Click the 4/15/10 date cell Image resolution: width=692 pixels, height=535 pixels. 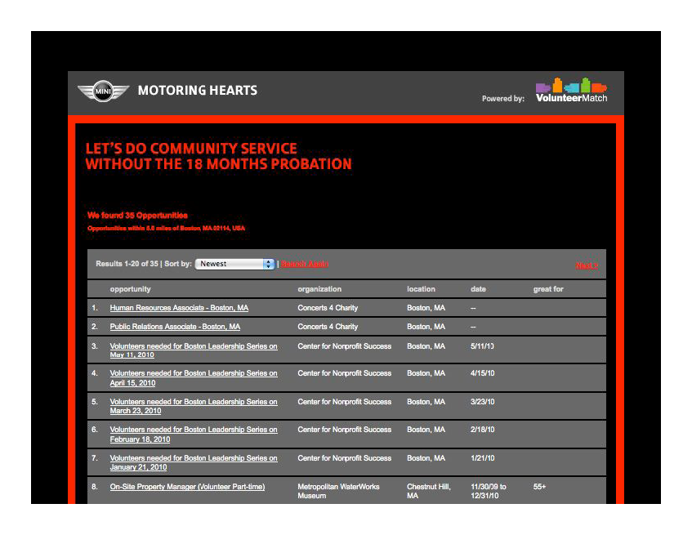[482, 373]
